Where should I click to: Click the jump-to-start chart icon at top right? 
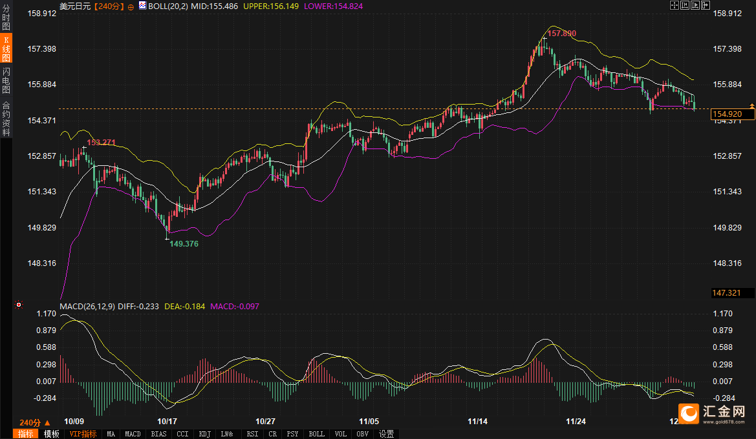684,5
